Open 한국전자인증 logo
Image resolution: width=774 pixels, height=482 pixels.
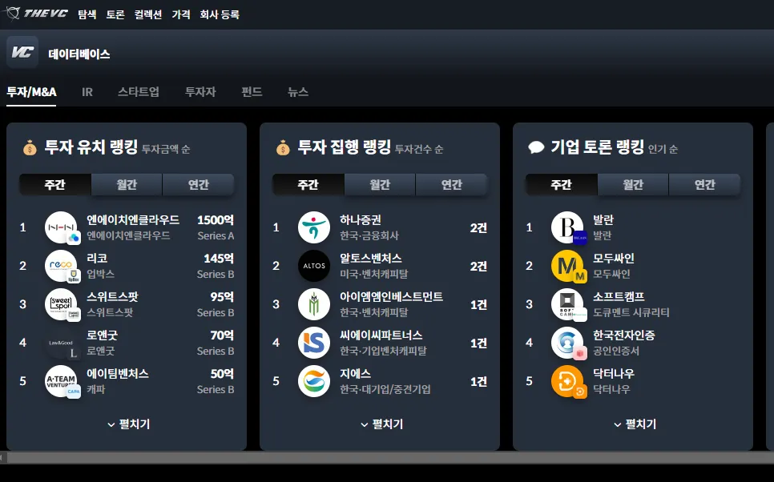click(567, 343)
